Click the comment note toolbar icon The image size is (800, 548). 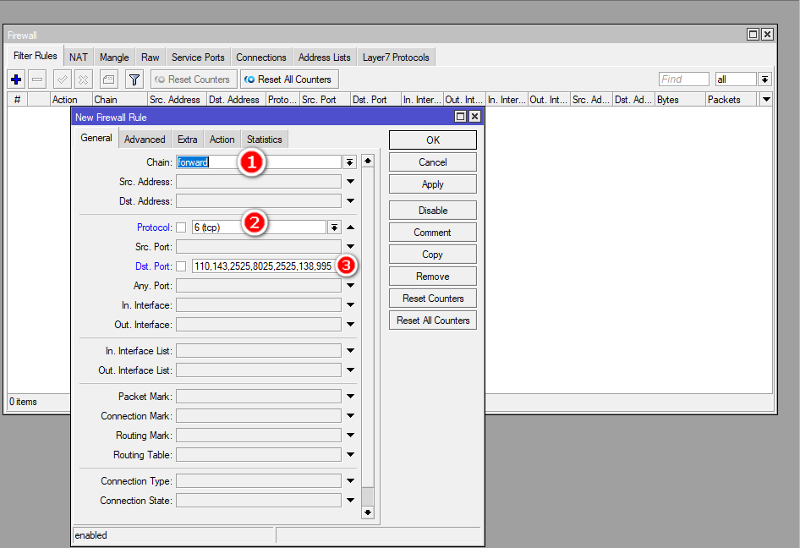[x=108, y=79]
